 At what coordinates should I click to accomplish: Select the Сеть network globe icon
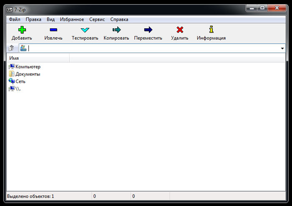click(12, 81)
